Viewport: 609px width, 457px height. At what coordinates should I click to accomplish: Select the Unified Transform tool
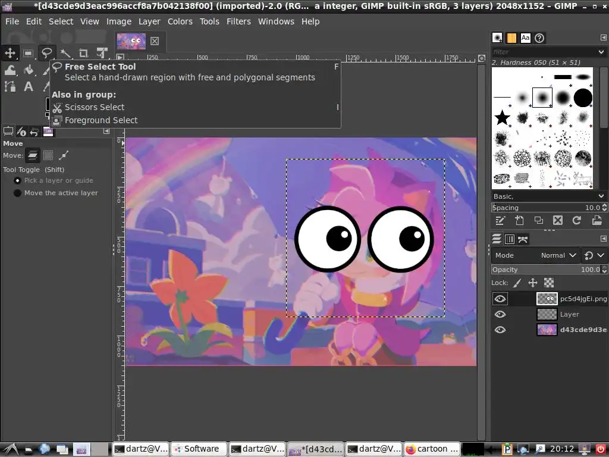coord(102,53)
